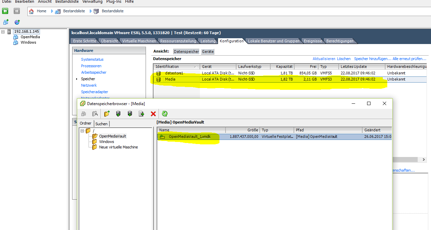Screen dimensions: 431x230
Task: Select the Neue virtuelle Maschine tree folder
Action: click(x=118, y=147)
